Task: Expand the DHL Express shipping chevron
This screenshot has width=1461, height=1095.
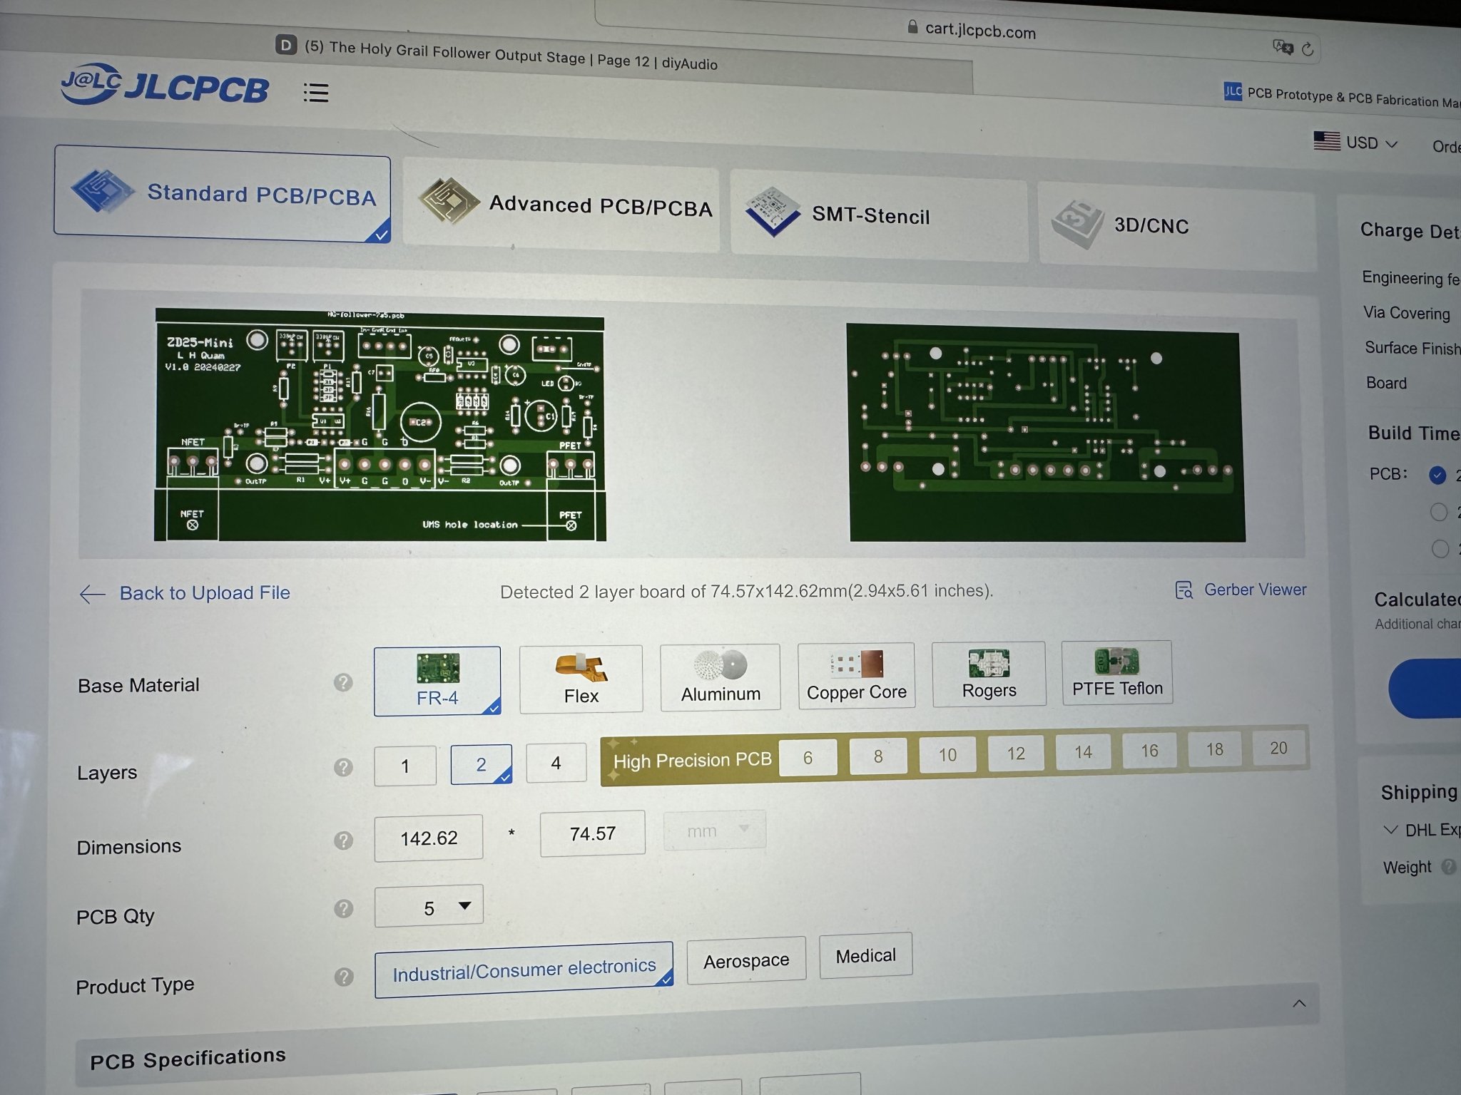Action: coord(1390,829)
